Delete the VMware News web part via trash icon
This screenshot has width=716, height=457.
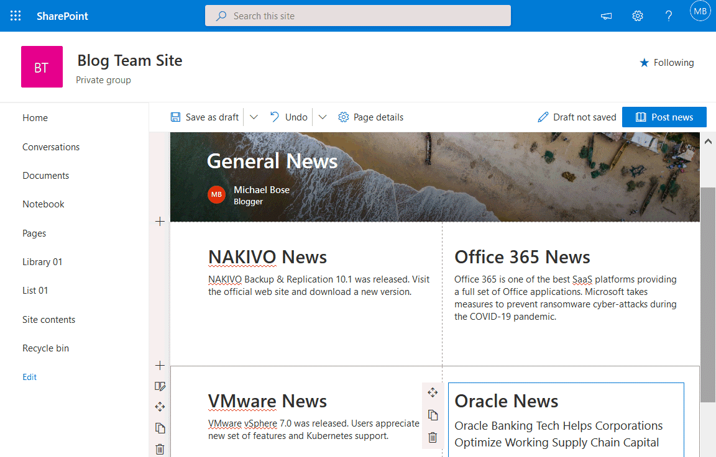coord(433,437)
